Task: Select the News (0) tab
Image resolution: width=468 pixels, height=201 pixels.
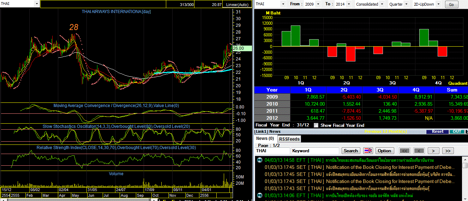Action: point(265,138)
